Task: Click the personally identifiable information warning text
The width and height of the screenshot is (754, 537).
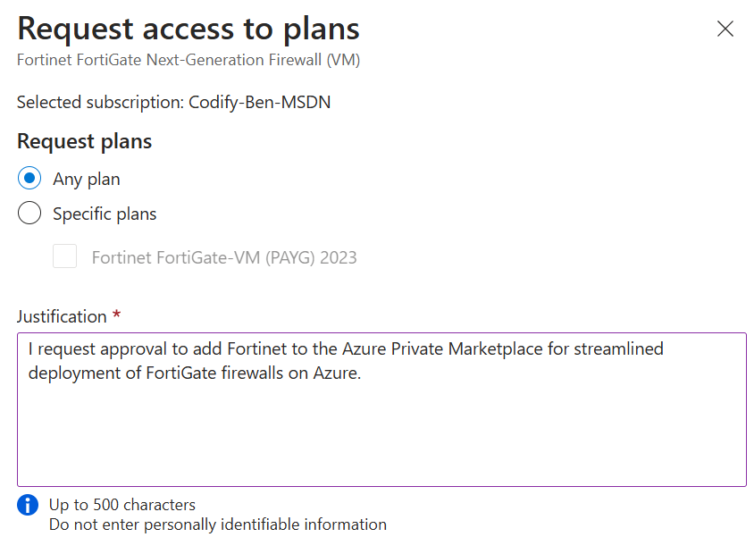Action: click(x=218, y=524)
